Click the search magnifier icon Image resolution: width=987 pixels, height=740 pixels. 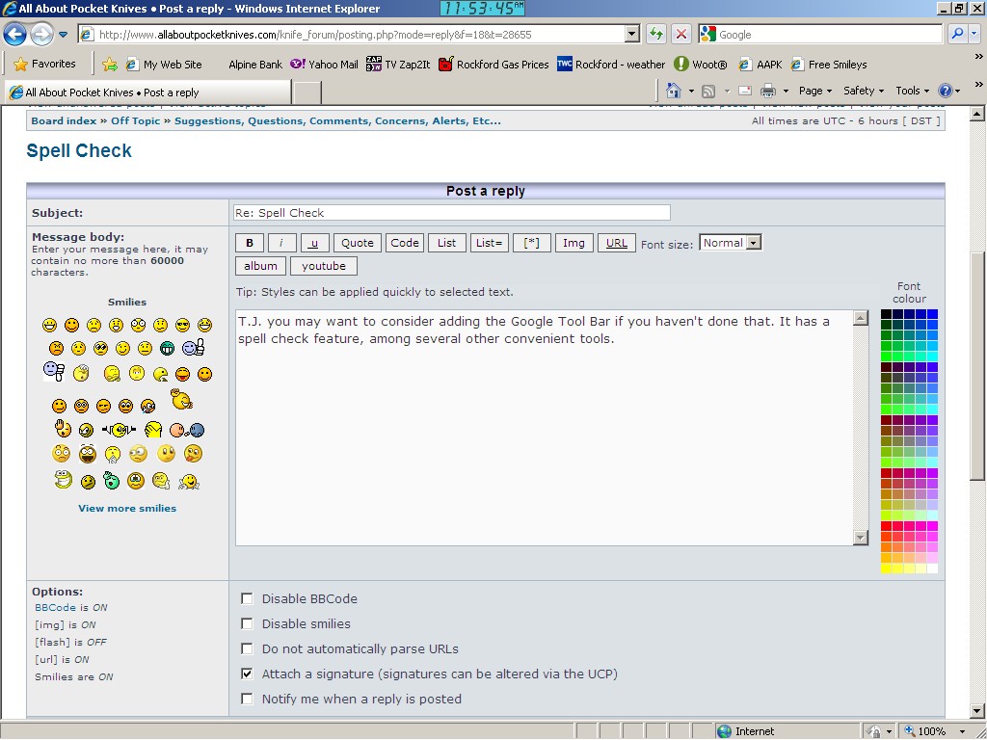click(957, 34)
